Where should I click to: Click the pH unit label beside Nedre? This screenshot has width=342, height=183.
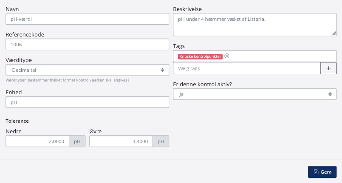pyautogui.click(x=77, y=141)
